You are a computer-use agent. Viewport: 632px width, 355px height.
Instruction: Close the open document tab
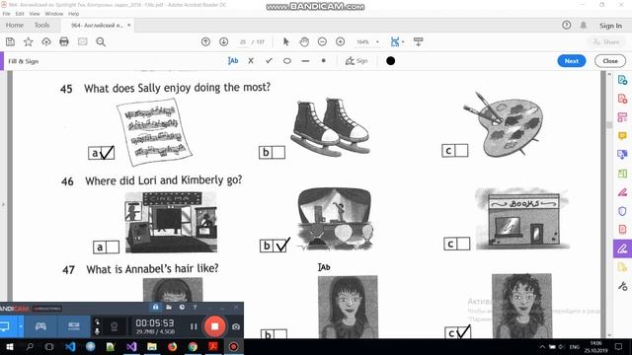(x=129, y=26)
